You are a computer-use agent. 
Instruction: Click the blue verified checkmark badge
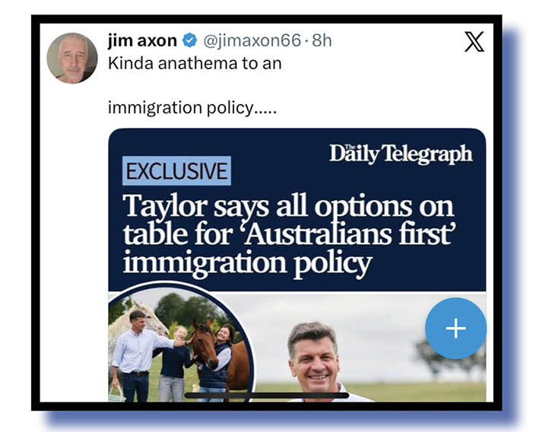pyautogui.click(x=189, y=40)
